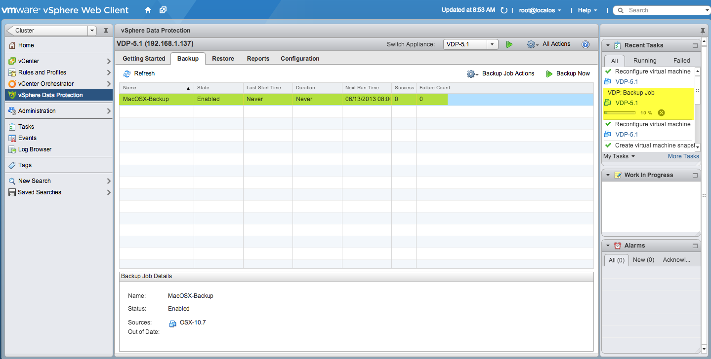Viewport: 711px width, 359px height.
Task: Click the Refresh arrows icon in Backup tab
Action: click(127, 73)
